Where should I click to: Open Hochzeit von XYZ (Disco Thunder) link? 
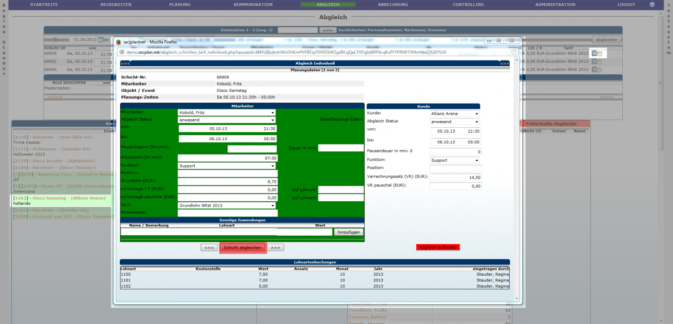73,216
